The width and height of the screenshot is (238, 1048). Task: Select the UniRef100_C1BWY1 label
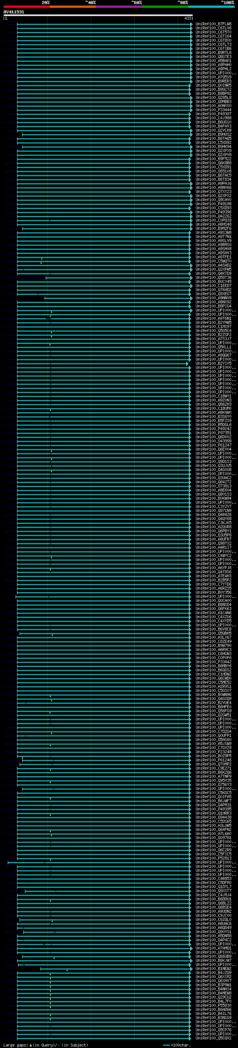point(213,396)
